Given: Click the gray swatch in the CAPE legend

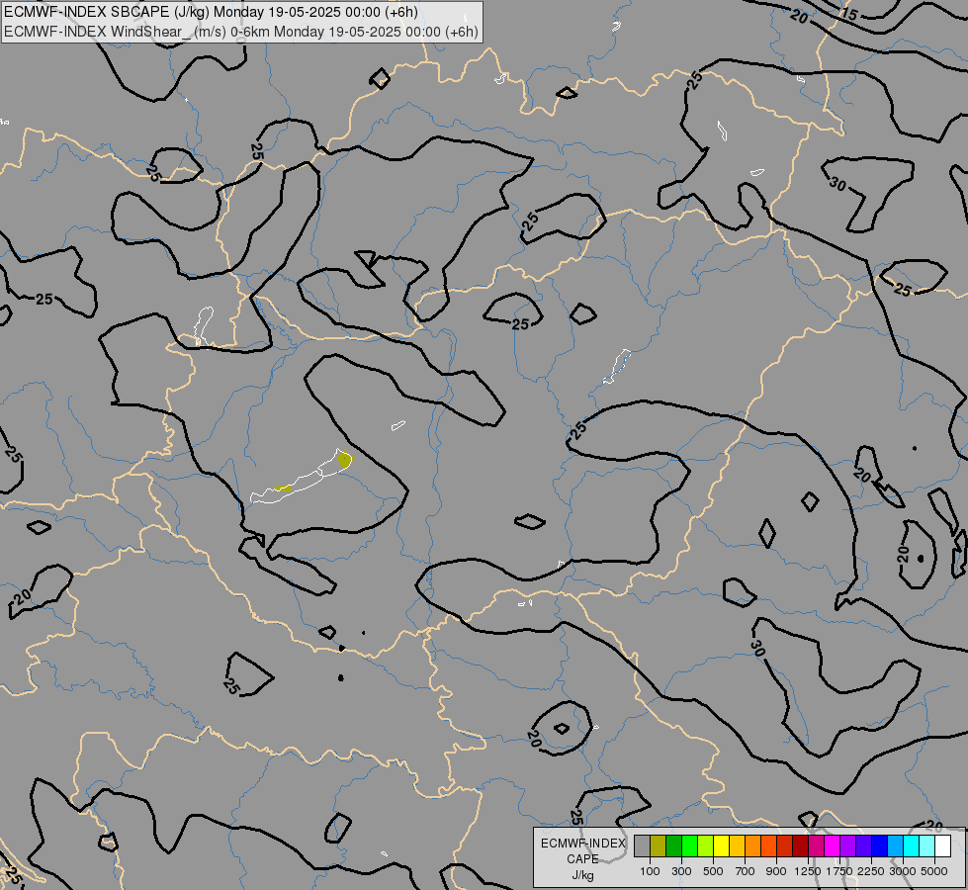Looking at the screenshot, I should (642, 846).
